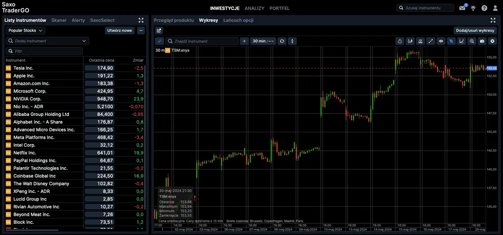Open the candlestick chart type icon
Screen dimensions: 503x235
coord(410,41)
